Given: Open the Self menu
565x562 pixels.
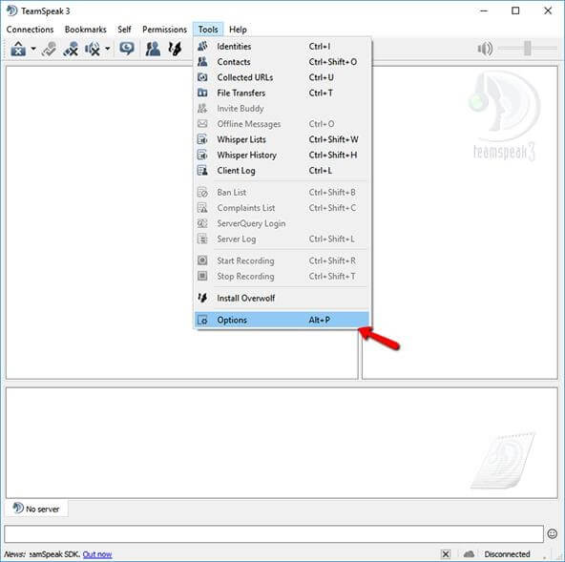Looking at the screenshot, I should tap(124, 30).
